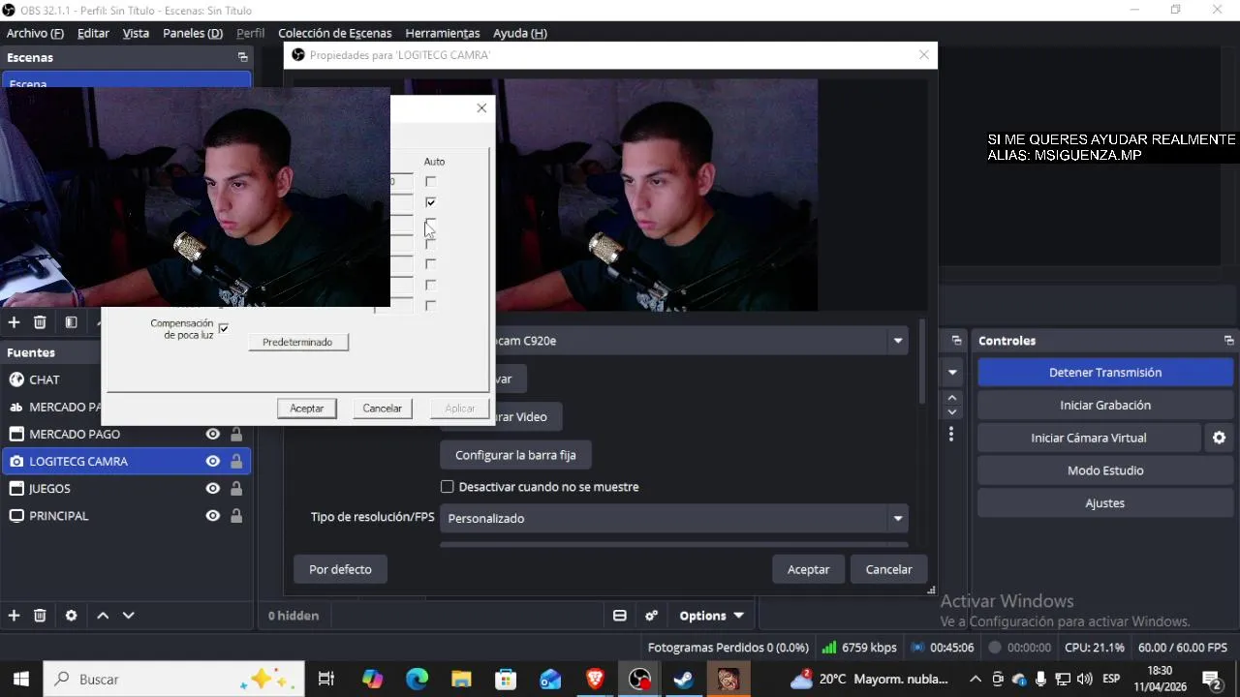Click Iniciar Grabación button
1240x697 pixels.
[x=1105, y=405]
